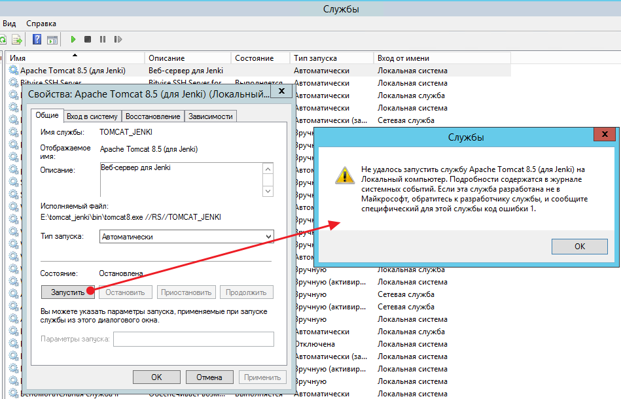Screen dimensions: 621x399
Task: Switch to the Восстановление tab
Action: pos(153,116)
